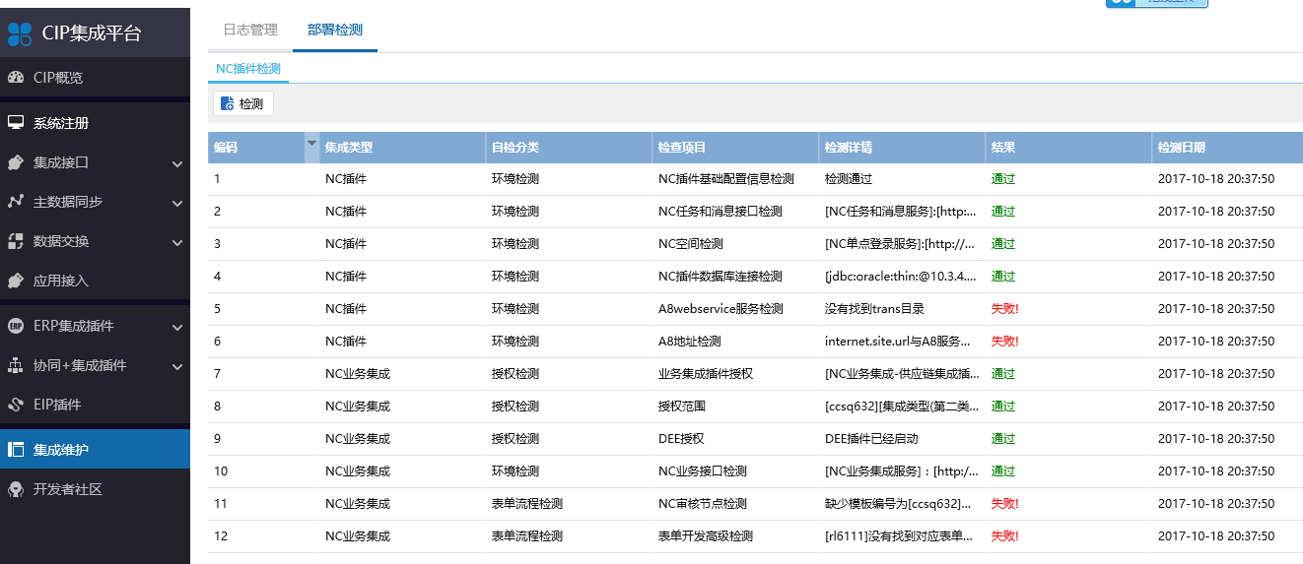Click the 系统注册 monitor icon
Screen dimensions: 1303x564
pos(16,123)
